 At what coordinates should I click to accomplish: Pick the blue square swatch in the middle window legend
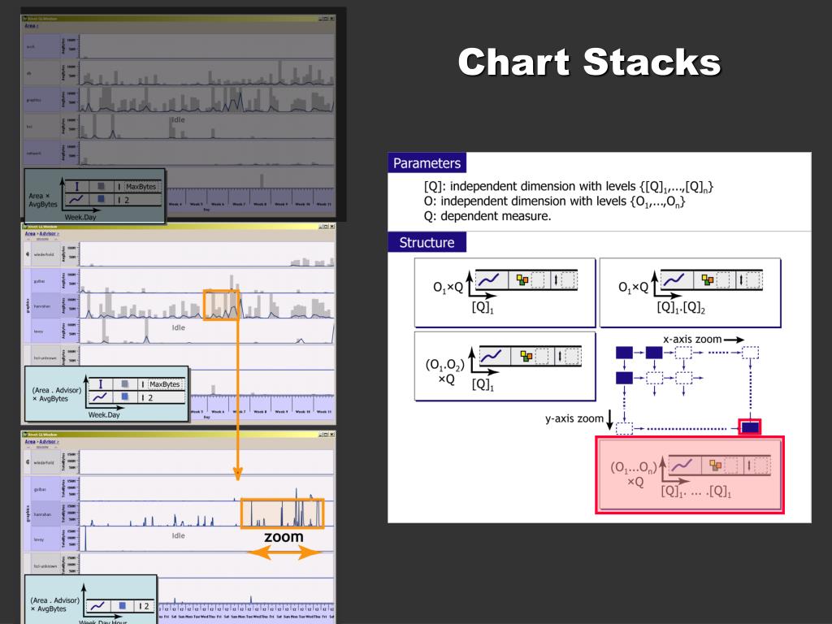coord(124,396)
